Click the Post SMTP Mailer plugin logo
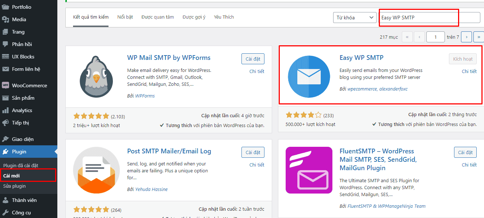 (x=96, y=170)
